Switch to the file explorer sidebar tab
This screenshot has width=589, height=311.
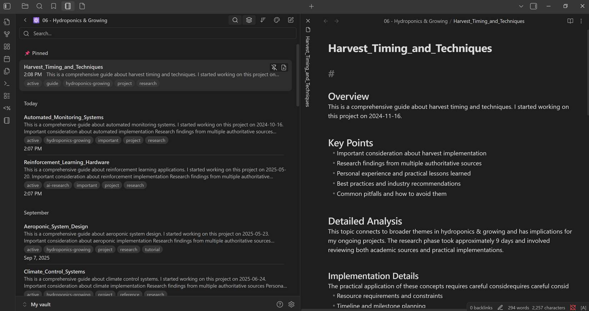(x=25, y=6)
